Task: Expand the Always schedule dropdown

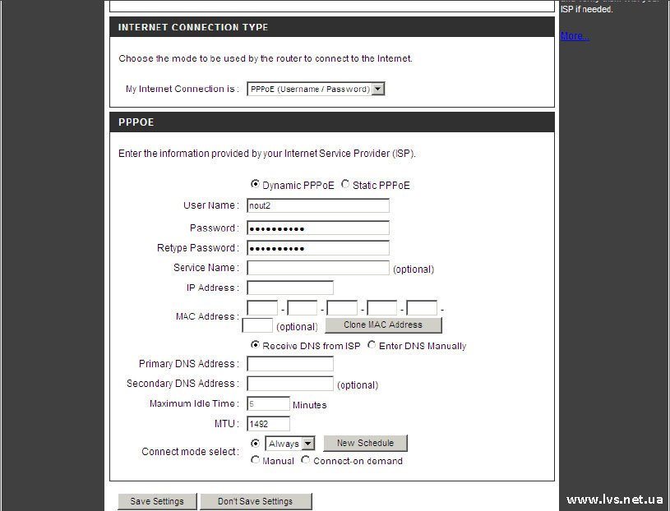Action: pyautogui.click(x=290, y=444)
